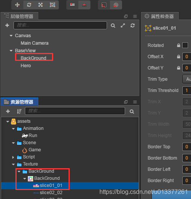Change asset sort order
The width and height of the screenshot is (191, 199).
(19, 111)
